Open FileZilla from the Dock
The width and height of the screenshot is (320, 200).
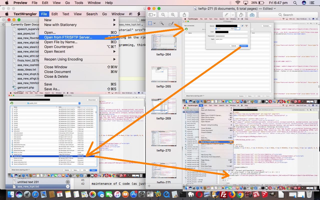tap(223, 194)
